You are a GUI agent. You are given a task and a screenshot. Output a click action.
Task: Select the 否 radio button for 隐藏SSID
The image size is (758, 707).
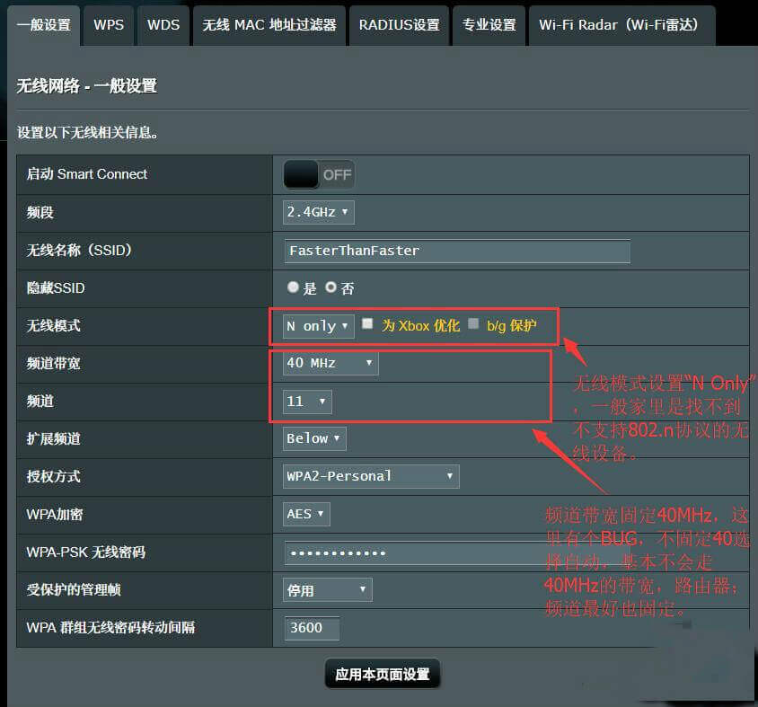331,288
